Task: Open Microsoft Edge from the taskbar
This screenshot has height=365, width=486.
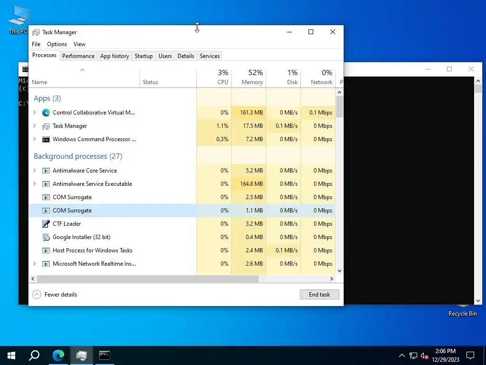Action: [x=58, y=355]
